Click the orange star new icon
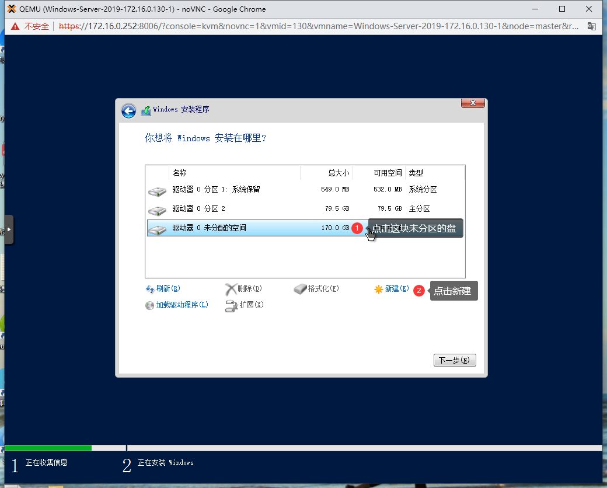 379,290
